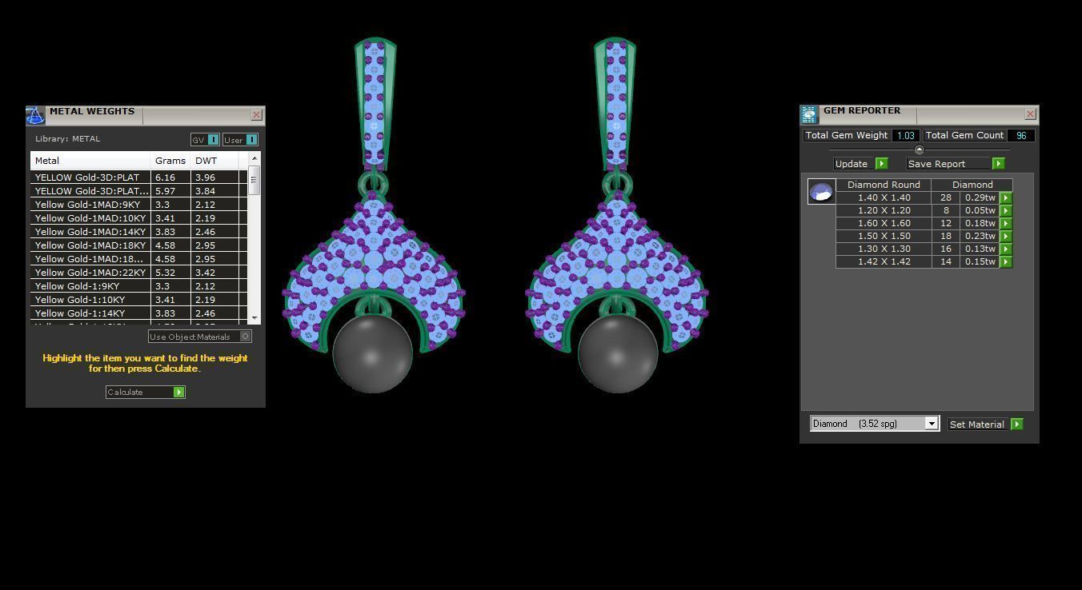Click the metal list scrollbar thumb
The width and height of the screenshot is (1082, 590).
coord(254,181)
